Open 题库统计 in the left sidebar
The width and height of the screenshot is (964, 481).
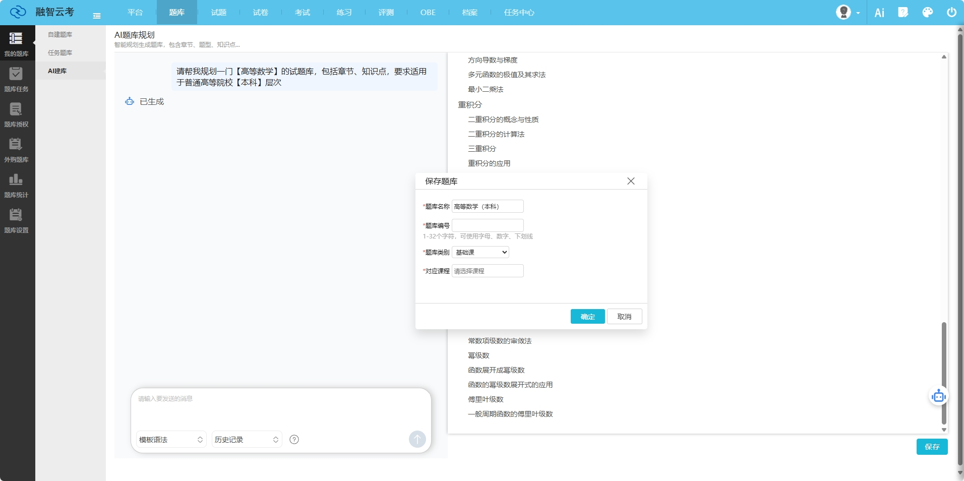tap(16, 185)
